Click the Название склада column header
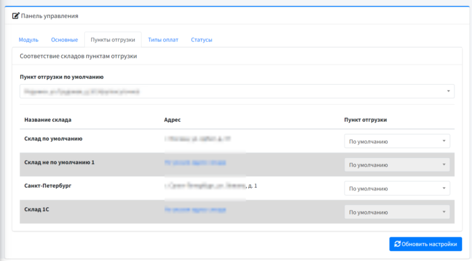The height and width of the screenshot is (261, 472). pyautogui.click(x=48, y=120)
